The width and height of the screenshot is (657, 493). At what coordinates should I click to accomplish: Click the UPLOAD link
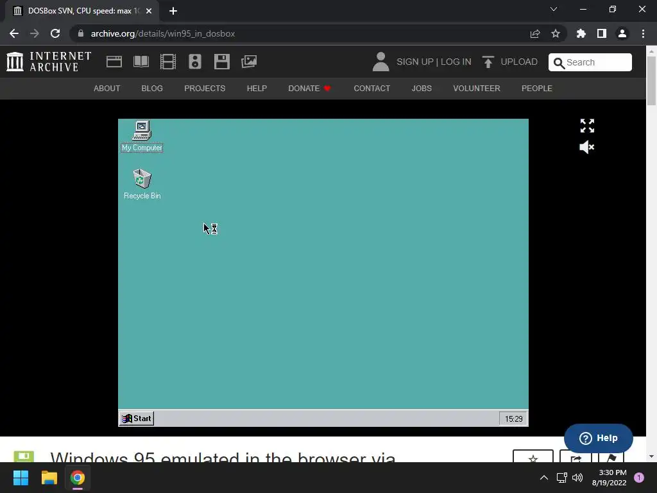point(519,62)
